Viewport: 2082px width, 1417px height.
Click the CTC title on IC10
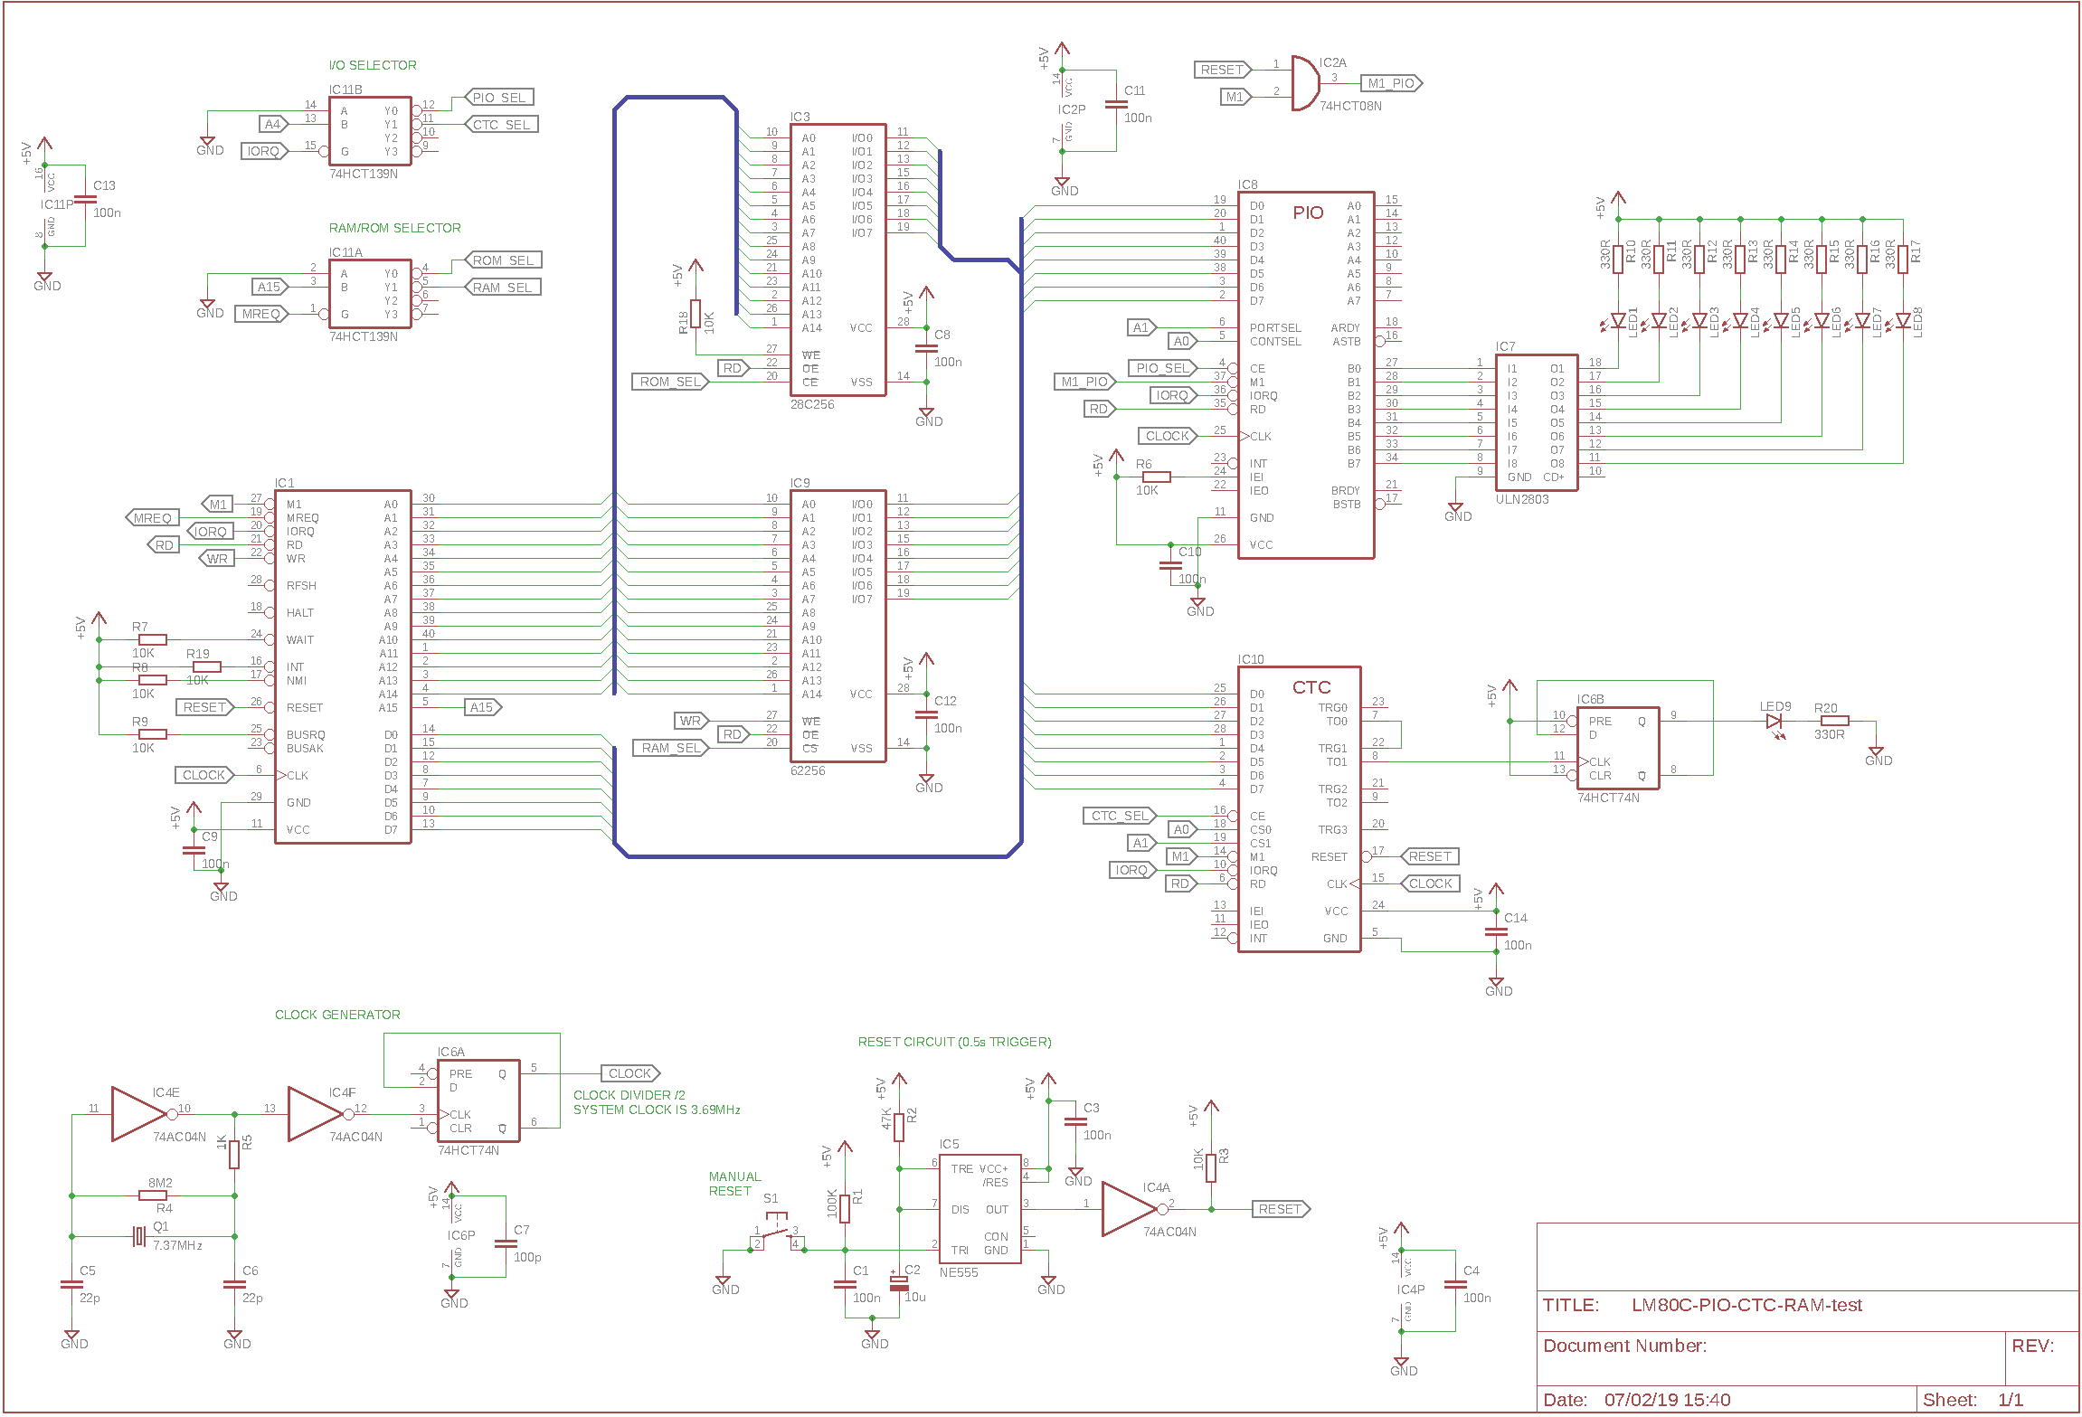(1311, 687)
